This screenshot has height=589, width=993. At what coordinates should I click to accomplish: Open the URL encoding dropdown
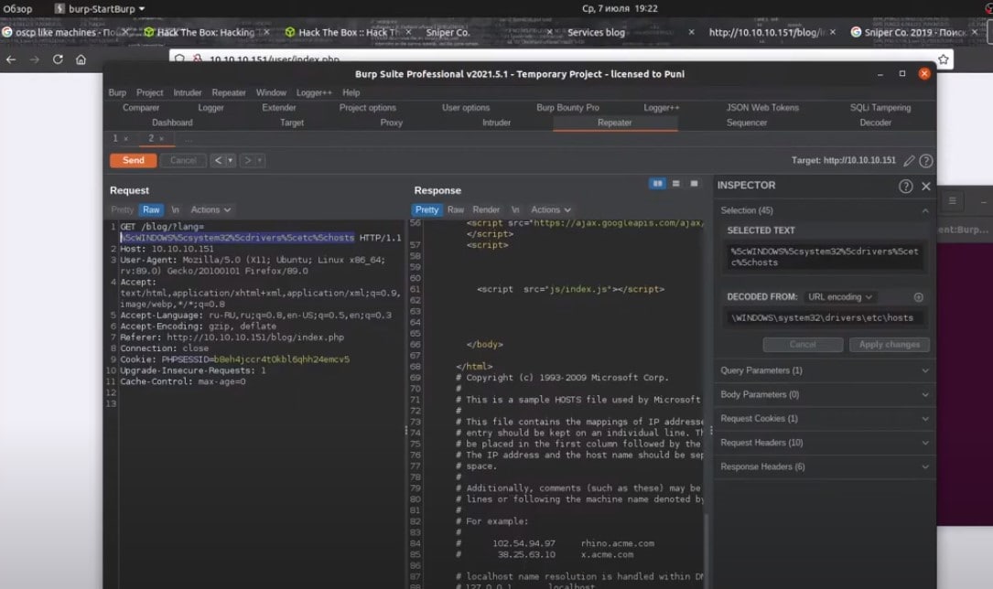coord(839,297)
